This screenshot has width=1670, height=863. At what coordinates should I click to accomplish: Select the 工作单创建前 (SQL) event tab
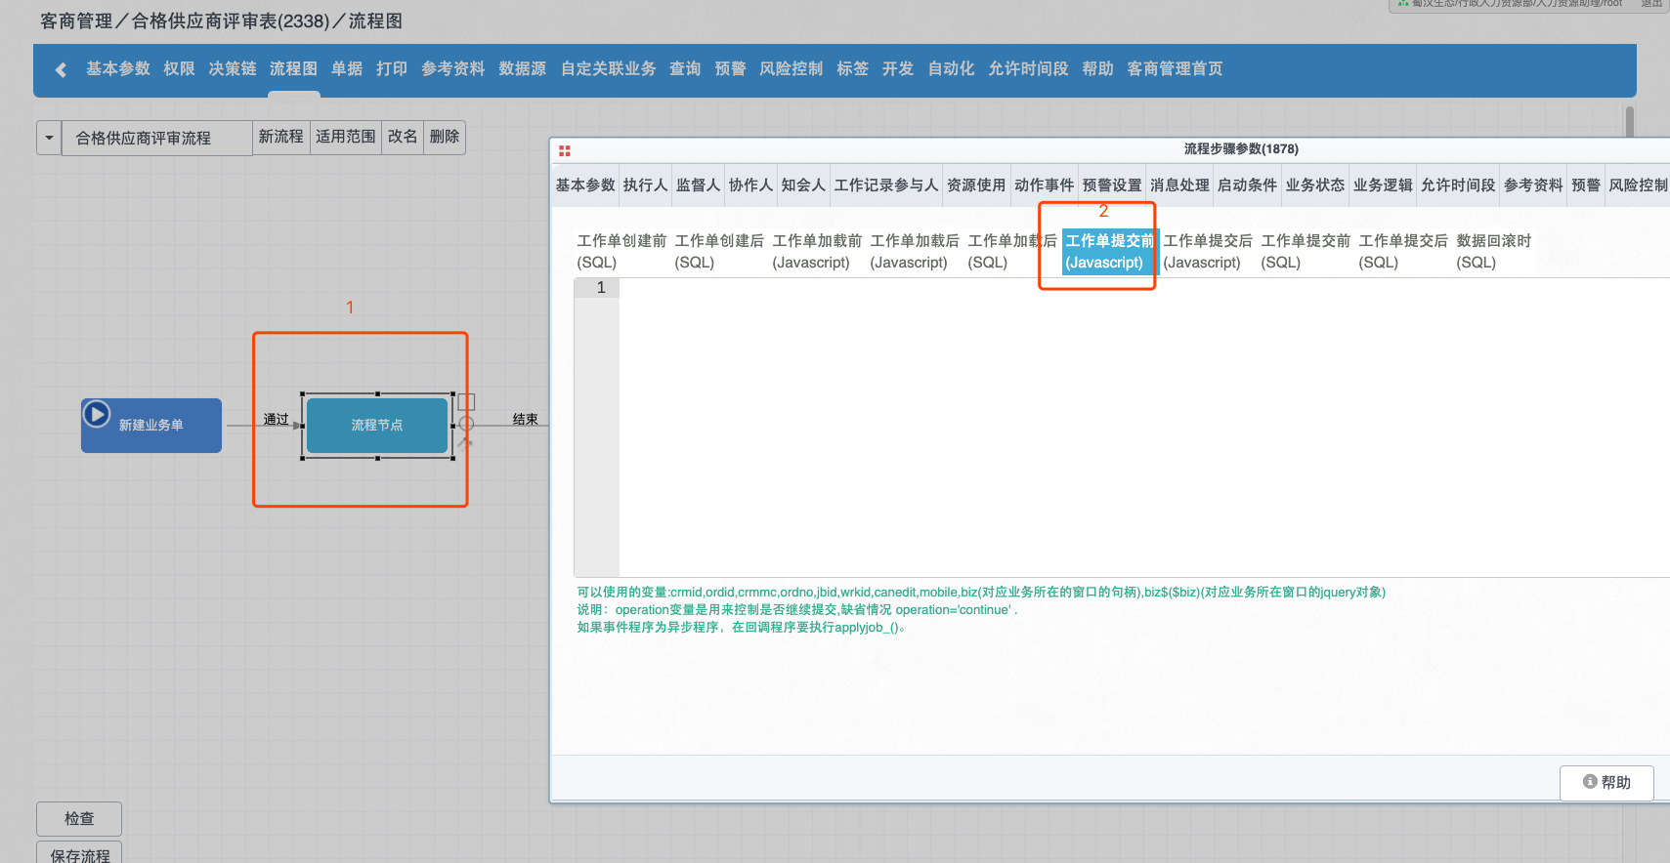point(621,251)
